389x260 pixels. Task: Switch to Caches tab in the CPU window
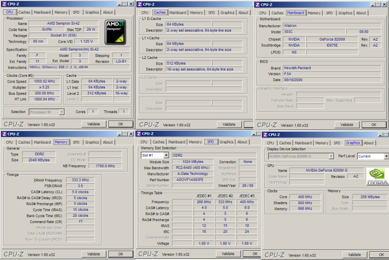[24, 12]
